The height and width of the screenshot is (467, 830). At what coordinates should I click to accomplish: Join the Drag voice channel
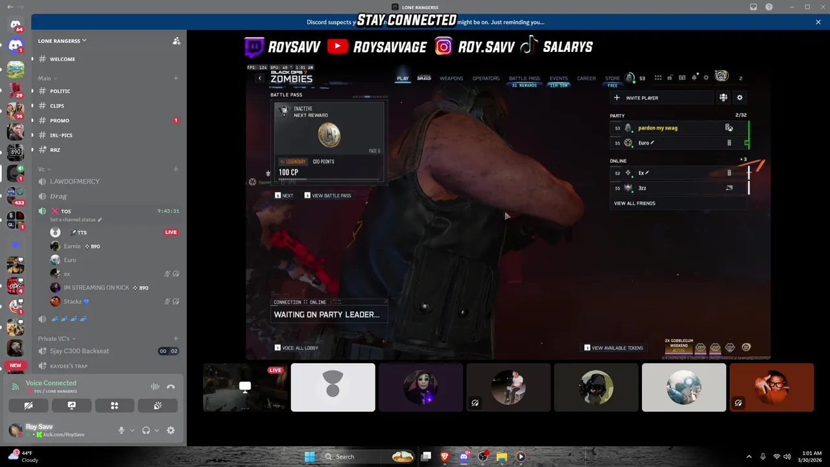(x=108, y=196)
